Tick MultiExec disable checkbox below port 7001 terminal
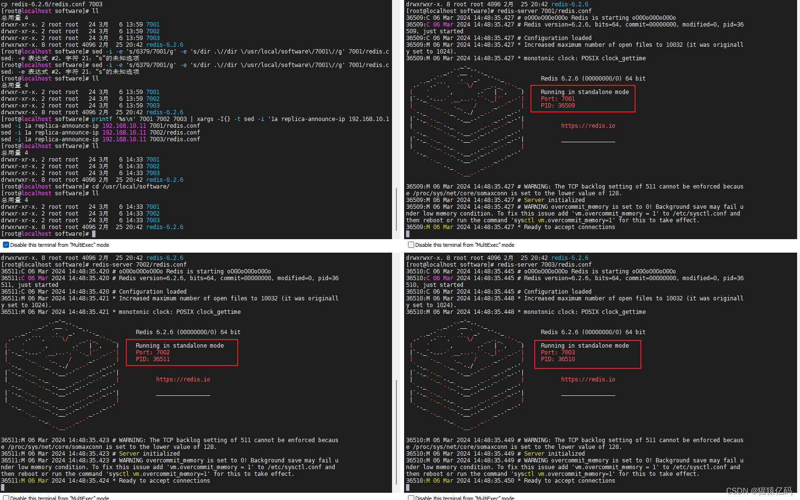Screen dimensions: 800x500 coord(411,245)
